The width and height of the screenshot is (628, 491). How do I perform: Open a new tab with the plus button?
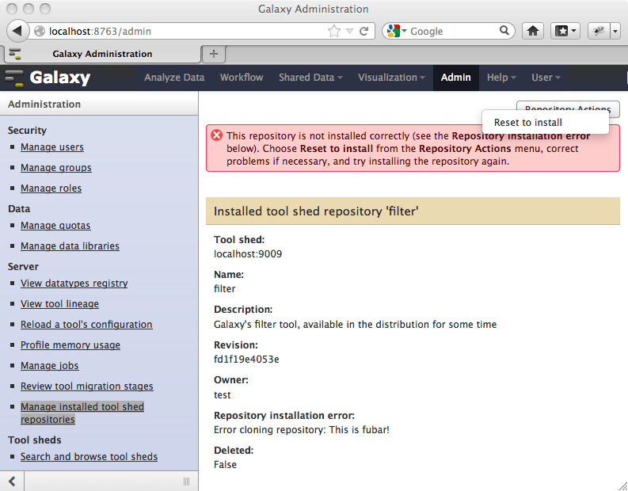coord(214,54)
